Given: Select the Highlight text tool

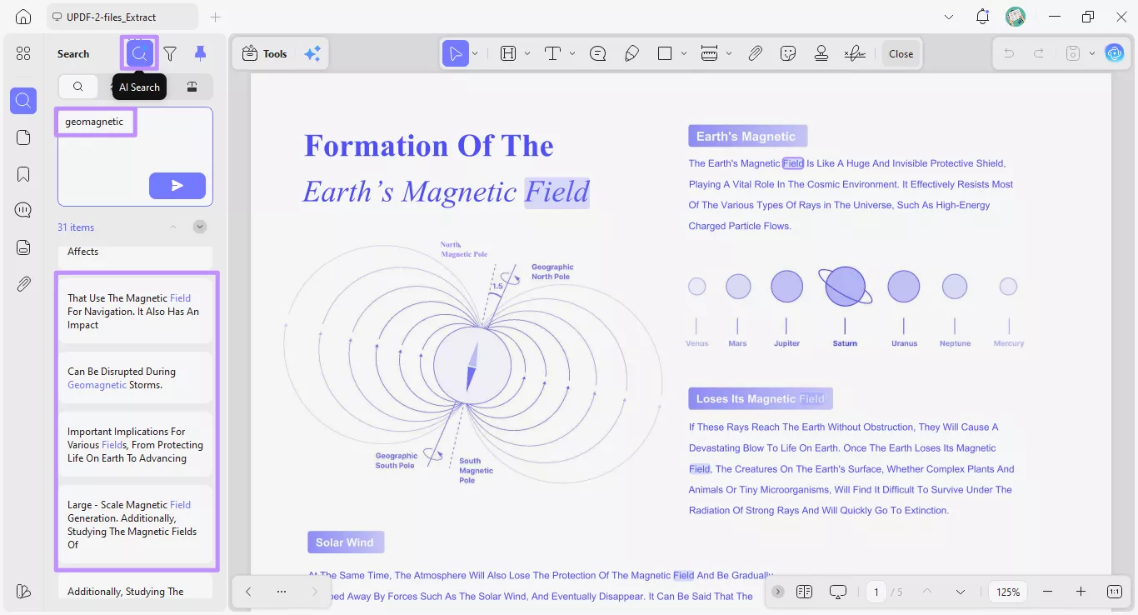Looking at the screenshot, I should coord(508,53).
